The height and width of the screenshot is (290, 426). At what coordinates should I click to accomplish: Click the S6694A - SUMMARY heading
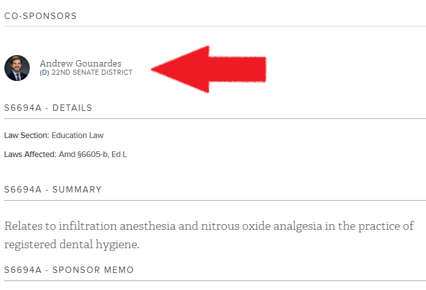53,189
